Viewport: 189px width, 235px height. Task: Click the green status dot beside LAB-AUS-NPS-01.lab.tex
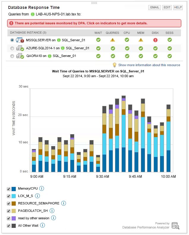click(33, 14)
